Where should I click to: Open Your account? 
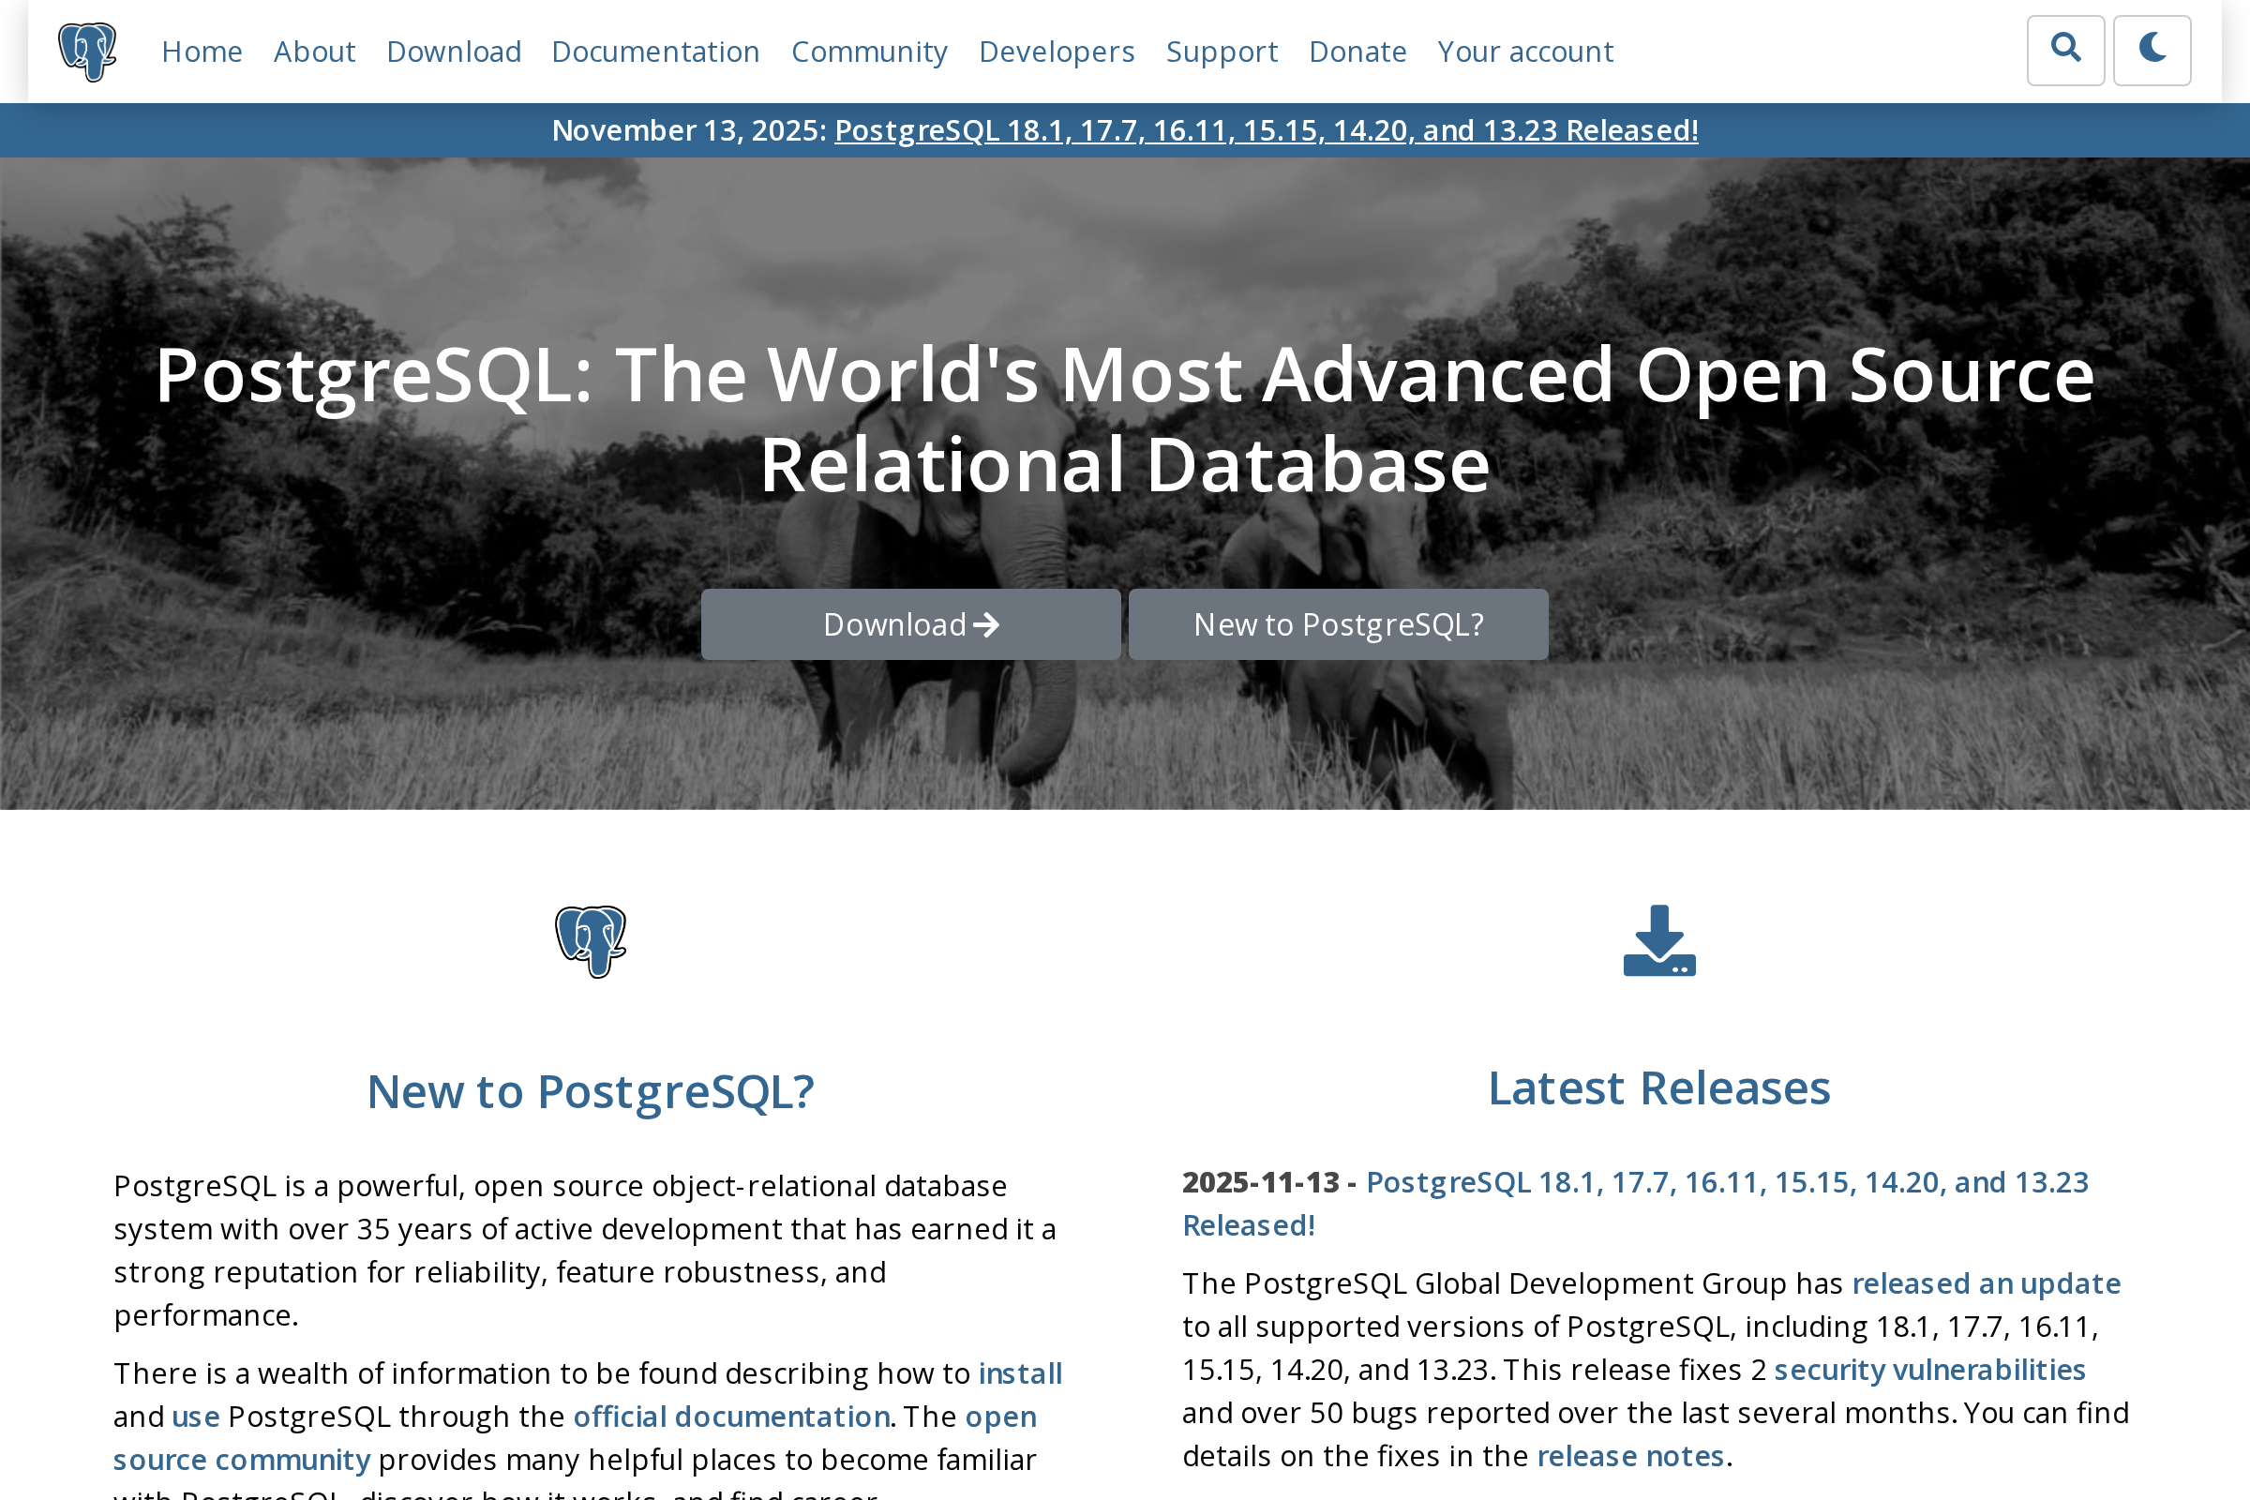tap(1525, 51)
